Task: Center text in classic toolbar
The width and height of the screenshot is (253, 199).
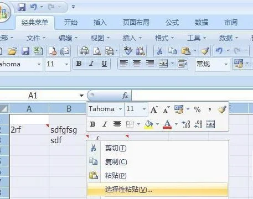Action: tap(137, 64)
